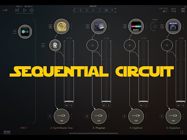Adjust the DigiStix2 volume fader
Screen dimensions: 187x140
[x=143, y=101]
